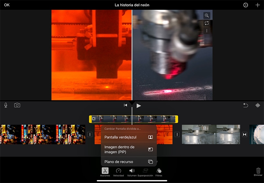264x183 pixels.
Task: Open the Velocidad speed tool
Action: 118,172
